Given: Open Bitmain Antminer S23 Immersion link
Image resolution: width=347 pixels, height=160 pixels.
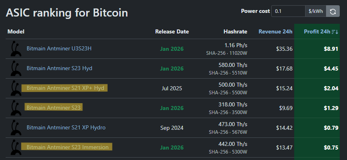Looking at the screenshot, I should click(67, 147).
